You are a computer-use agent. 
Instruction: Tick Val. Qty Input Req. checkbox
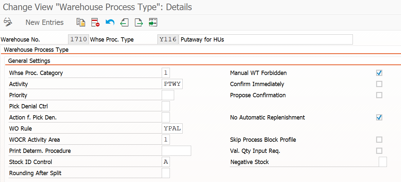pos(379,151)
